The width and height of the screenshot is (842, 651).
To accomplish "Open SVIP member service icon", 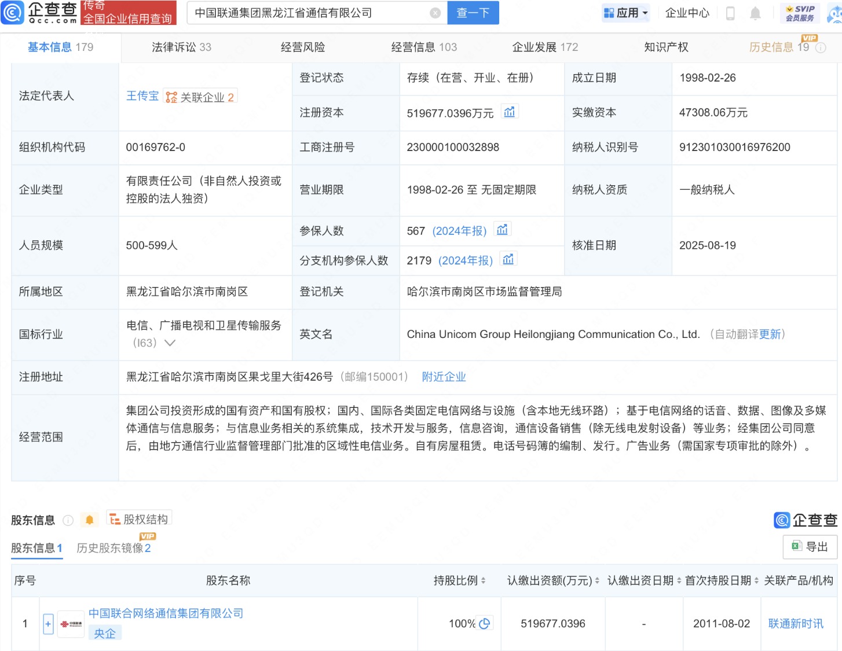I will 800,13.
